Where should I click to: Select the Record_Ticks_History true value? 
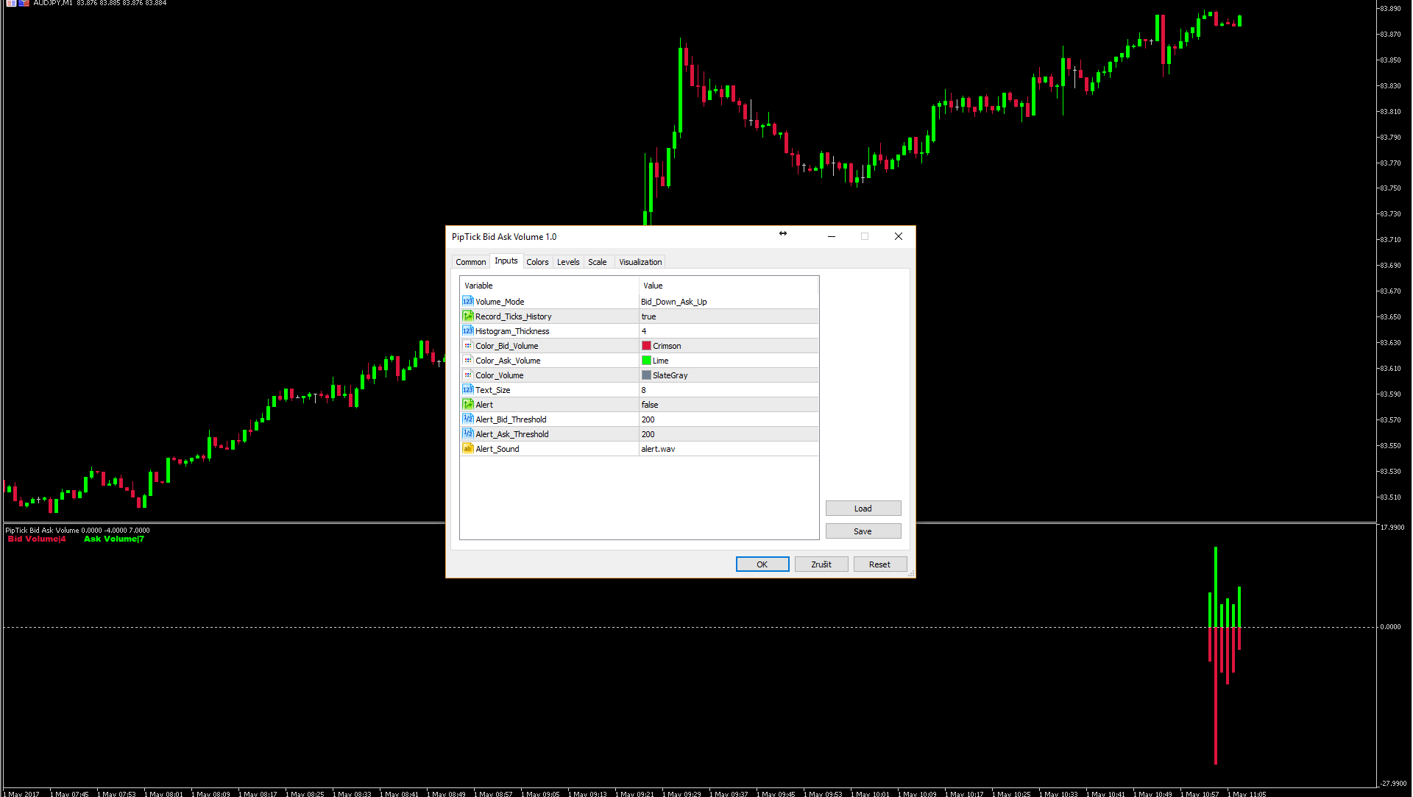tap(729, 316)
